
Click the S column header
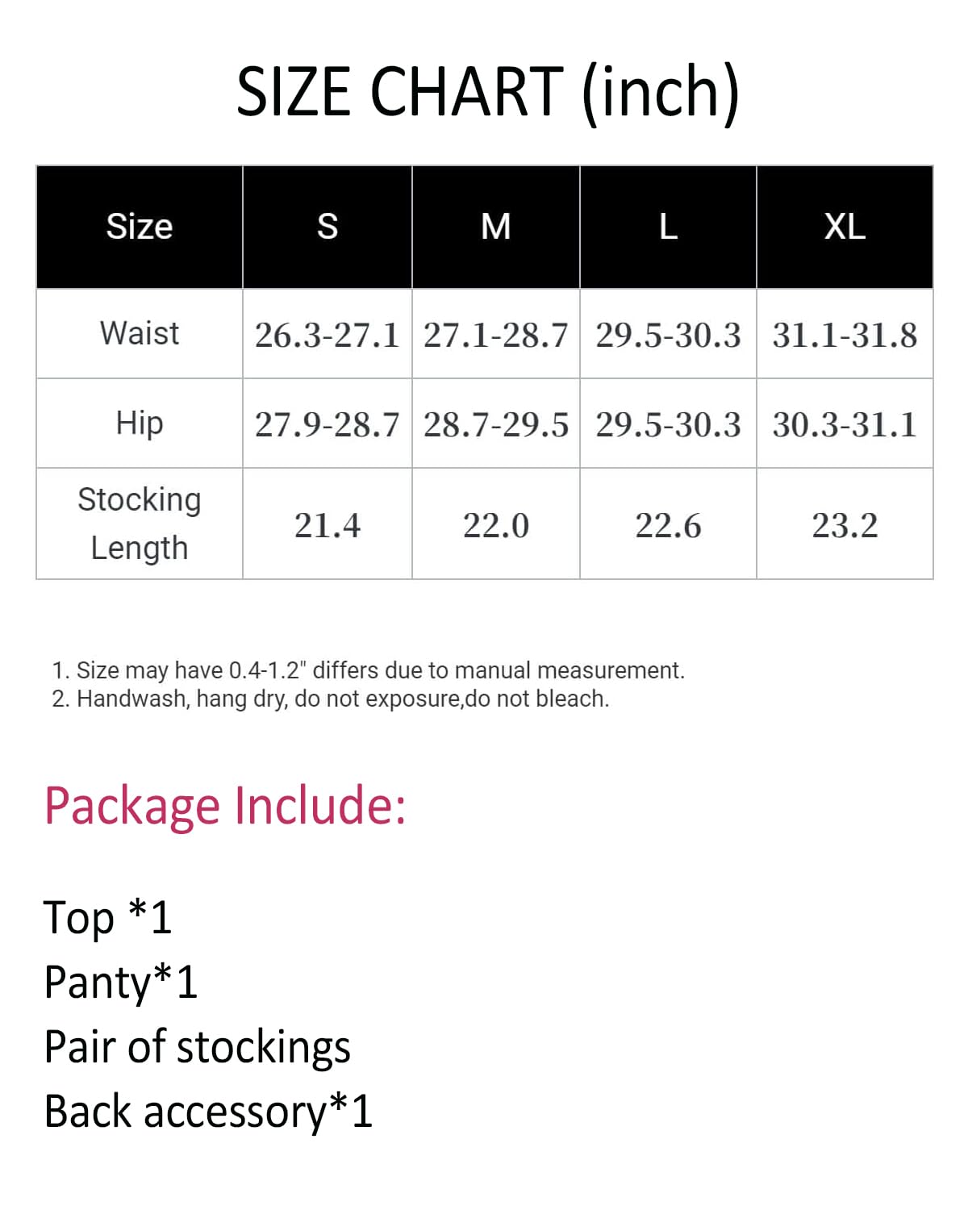[x=328, y=227]
